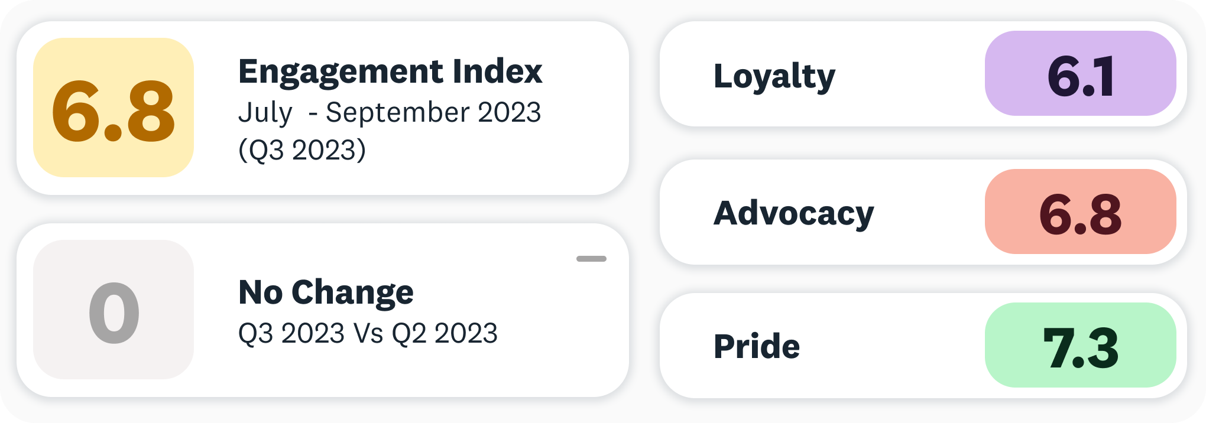1206x423 pixels.
Task: Open the Advocacy metric card
Action: [x=923, y=212]
